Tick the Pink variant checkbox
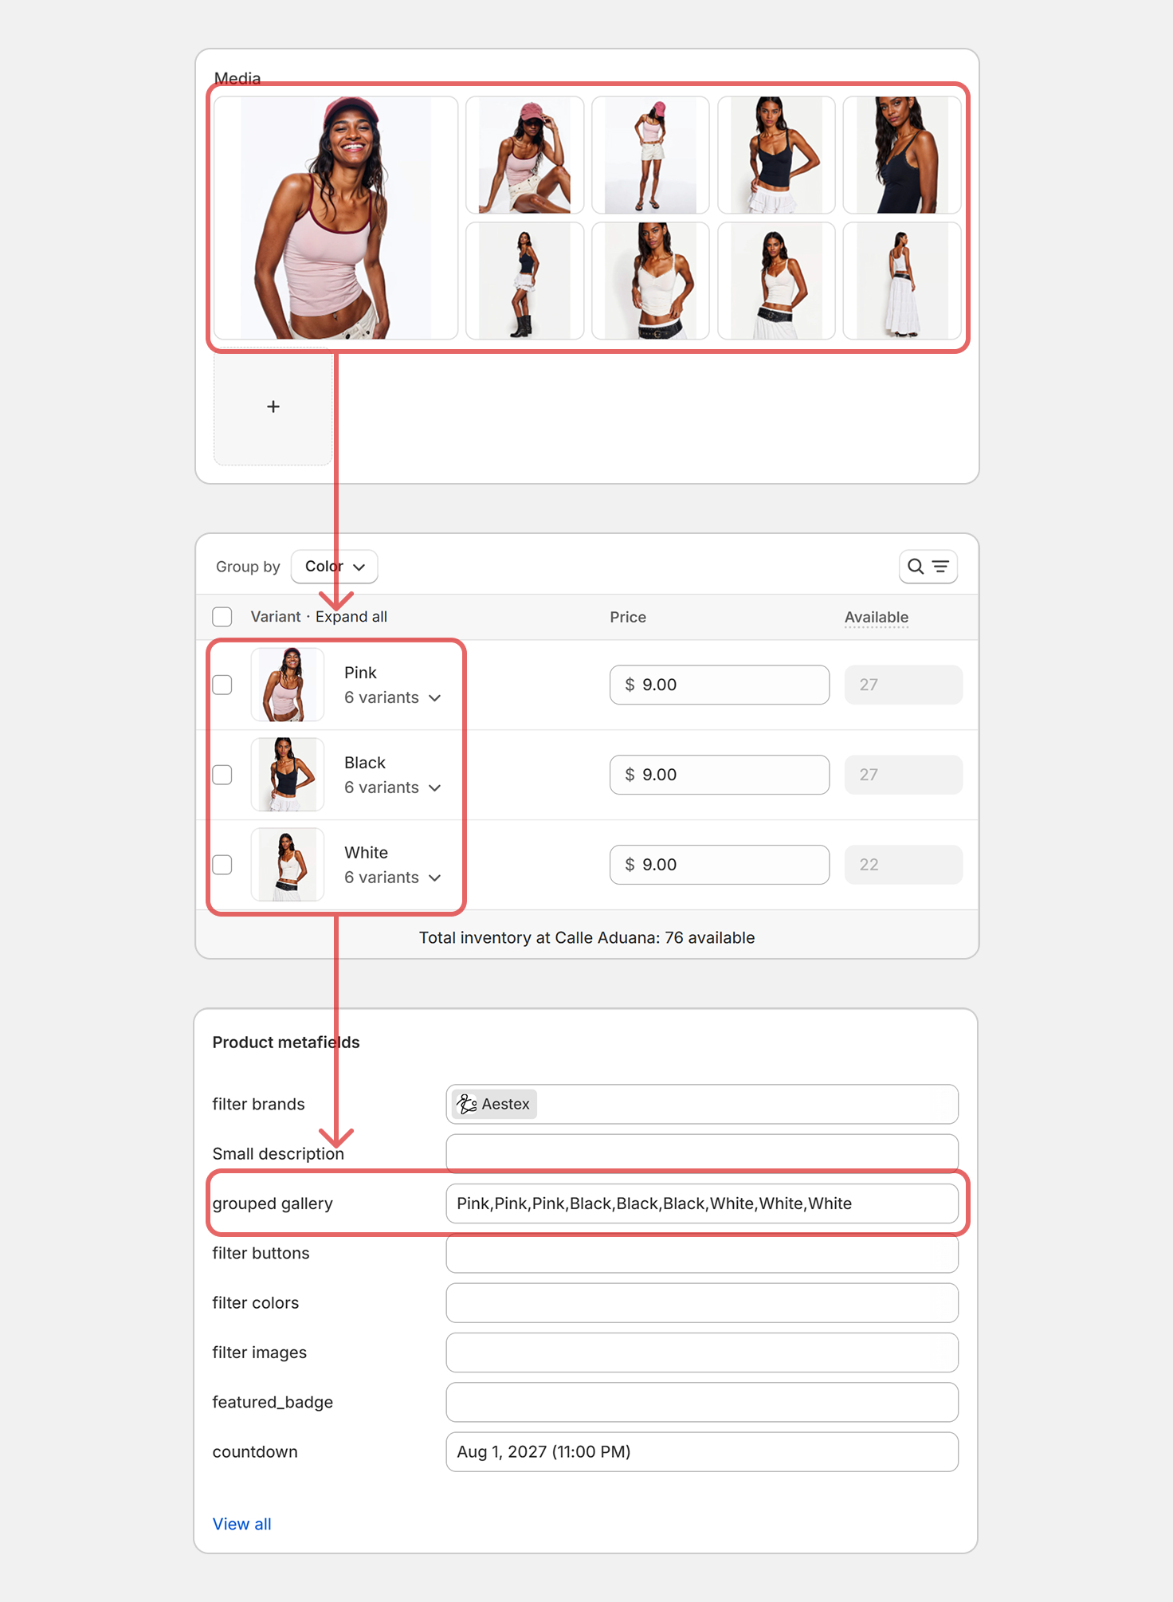1173x1602 pixels. pyautogui.click(x=222, y=685)
